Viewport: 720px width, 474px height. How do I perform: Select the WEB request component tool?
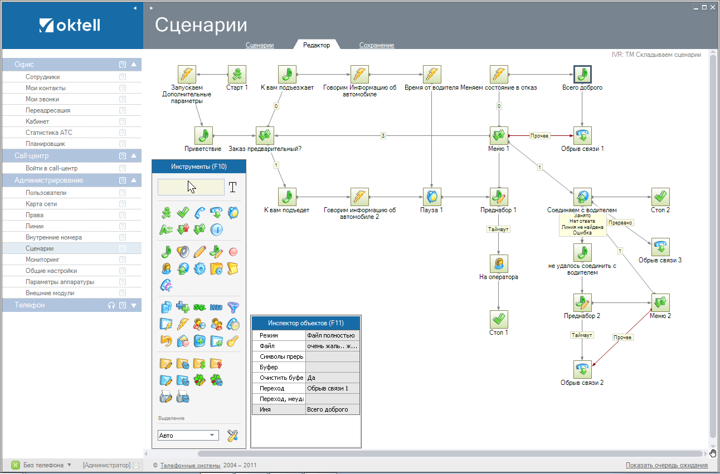pos(215,307)
